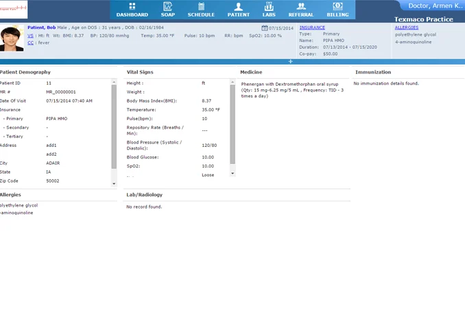
Task: Open the Labs section
Action: tap(269, 10)
